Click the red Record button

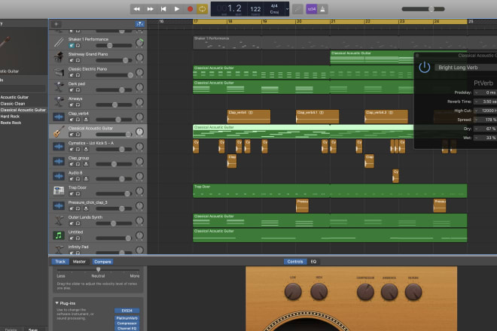[190, 9]
